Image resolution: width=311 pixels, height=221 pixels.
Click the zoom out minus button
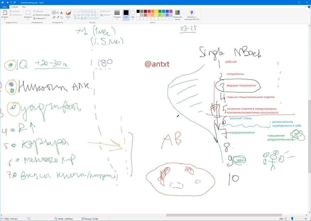click(286, 219)
